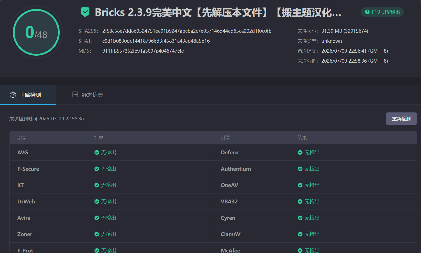The image size is (421, 253).
Task: Click the list icon on 静态信息 tab
Action: pyautogui.click(x=75, y=95)
